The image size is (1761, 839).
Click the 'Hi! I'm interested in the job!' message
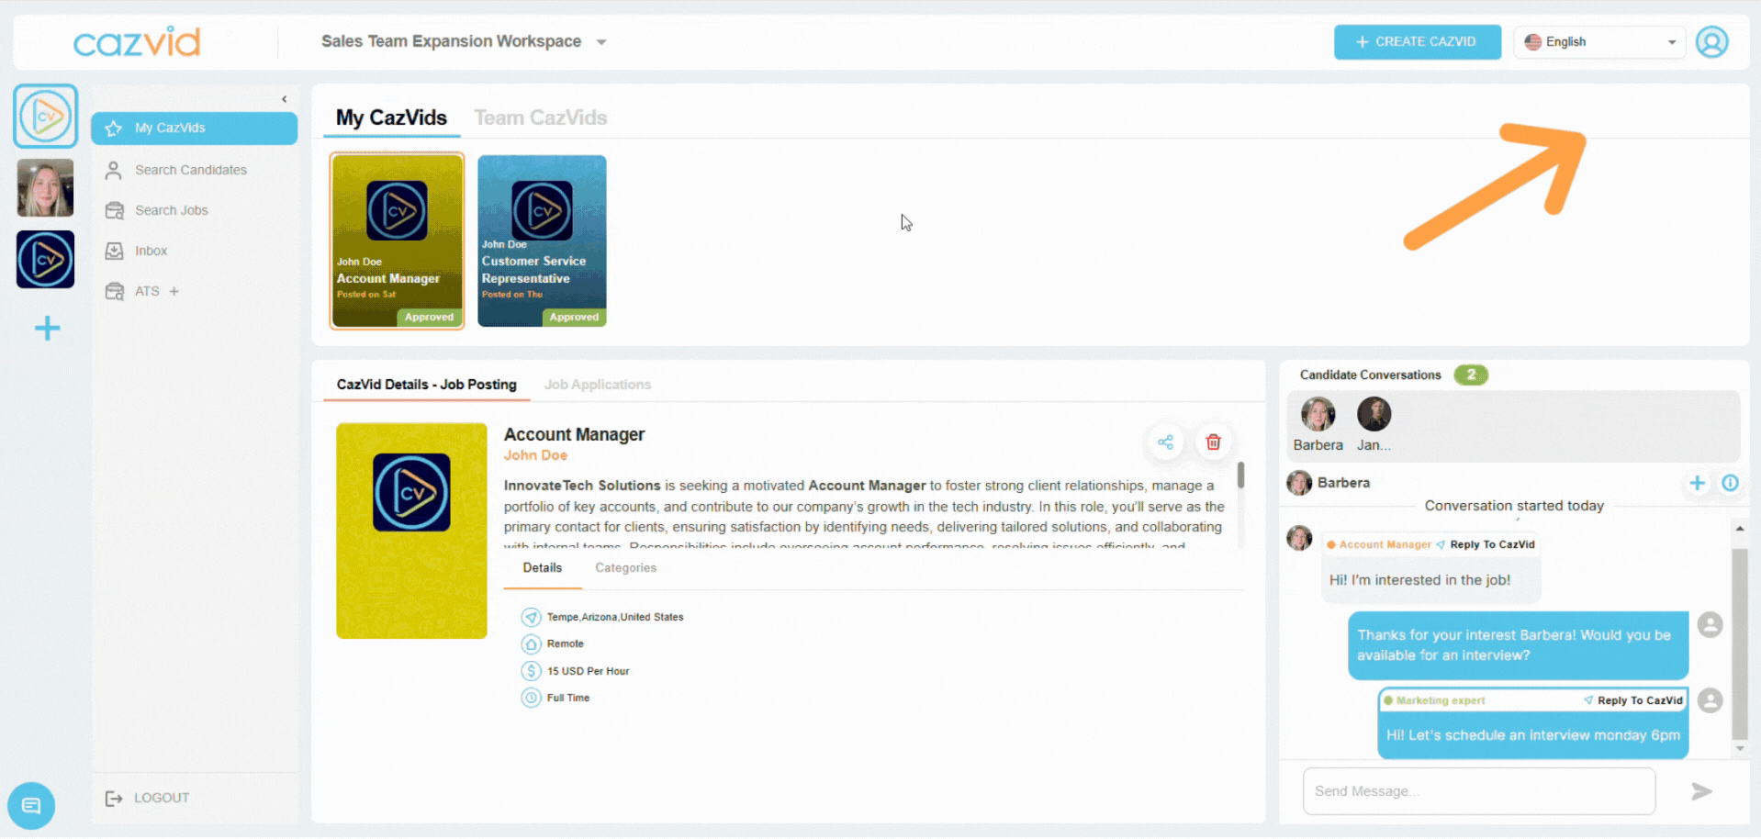(1419, 580)
